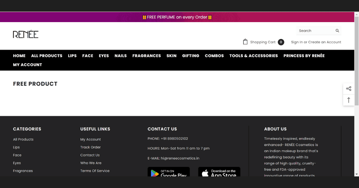359x188 pixels.
Task: Go to HOME in navigation bar
Action: (19, 56)
